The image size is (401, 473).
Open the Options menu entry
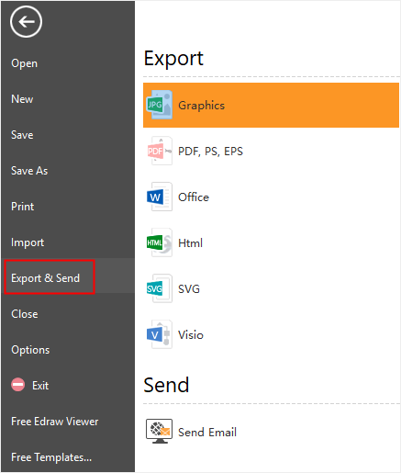[30, 350]
